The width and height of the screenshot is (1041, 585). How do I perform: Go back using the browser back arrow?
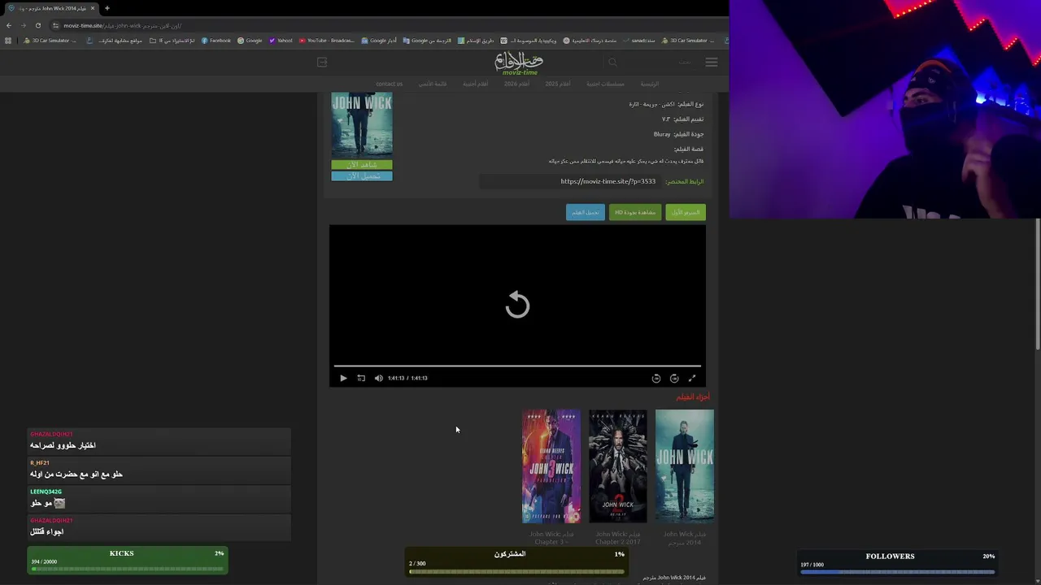pyautogui.click(x=9, y=25)
